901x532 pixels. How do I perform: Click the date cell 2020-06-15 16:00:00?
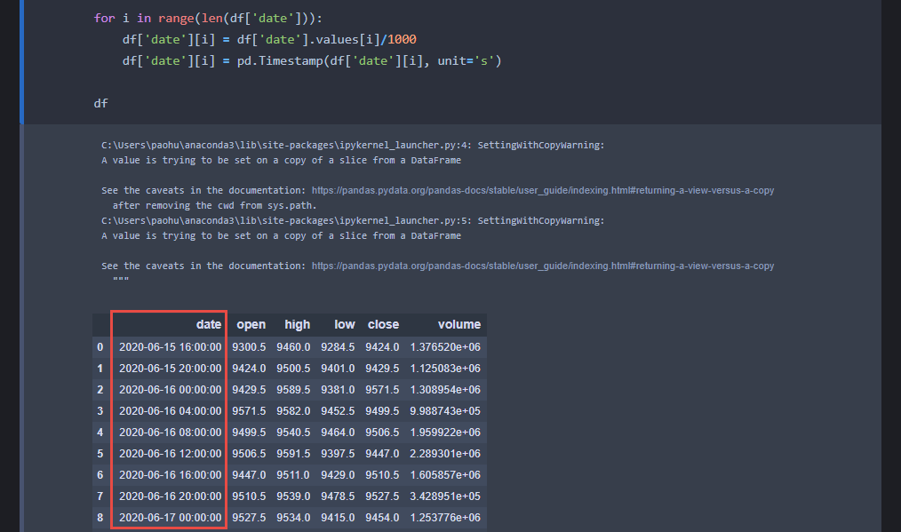(x=170, y=346)
